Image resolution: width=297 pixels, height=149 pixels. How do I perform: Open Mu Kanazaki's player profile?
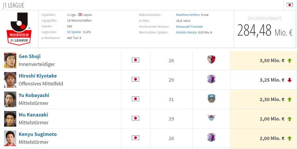coord(33,115)
